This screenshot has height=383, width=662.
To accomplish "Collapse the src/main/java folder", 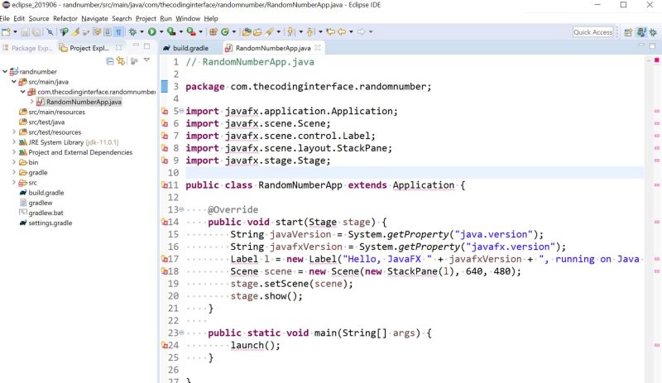I will click(14, 82).
